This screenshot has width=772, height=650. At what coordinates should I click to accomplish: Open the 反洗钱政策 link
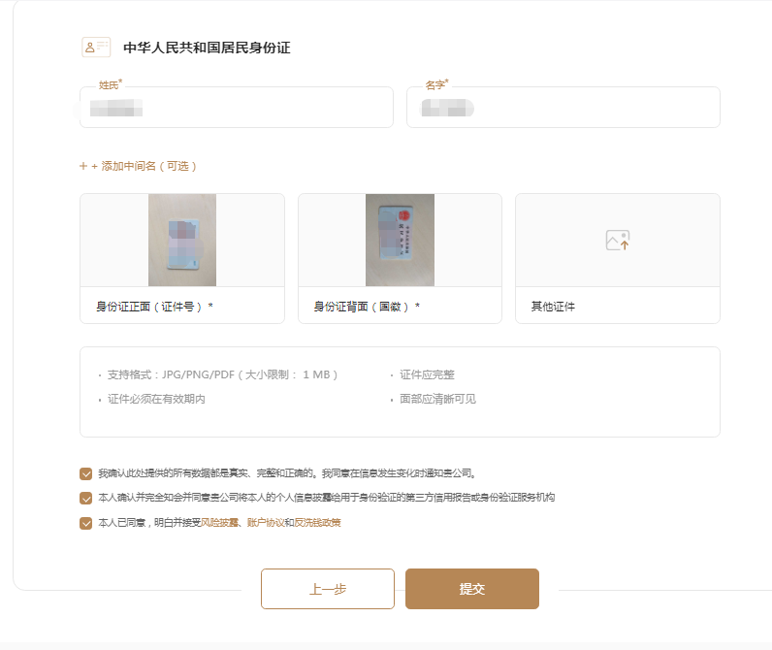pyautogui.click(x=317, y=523)
